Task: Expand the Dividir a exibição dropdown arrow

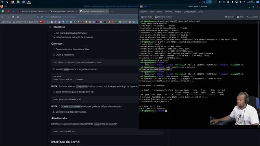Action: point(174,17)
